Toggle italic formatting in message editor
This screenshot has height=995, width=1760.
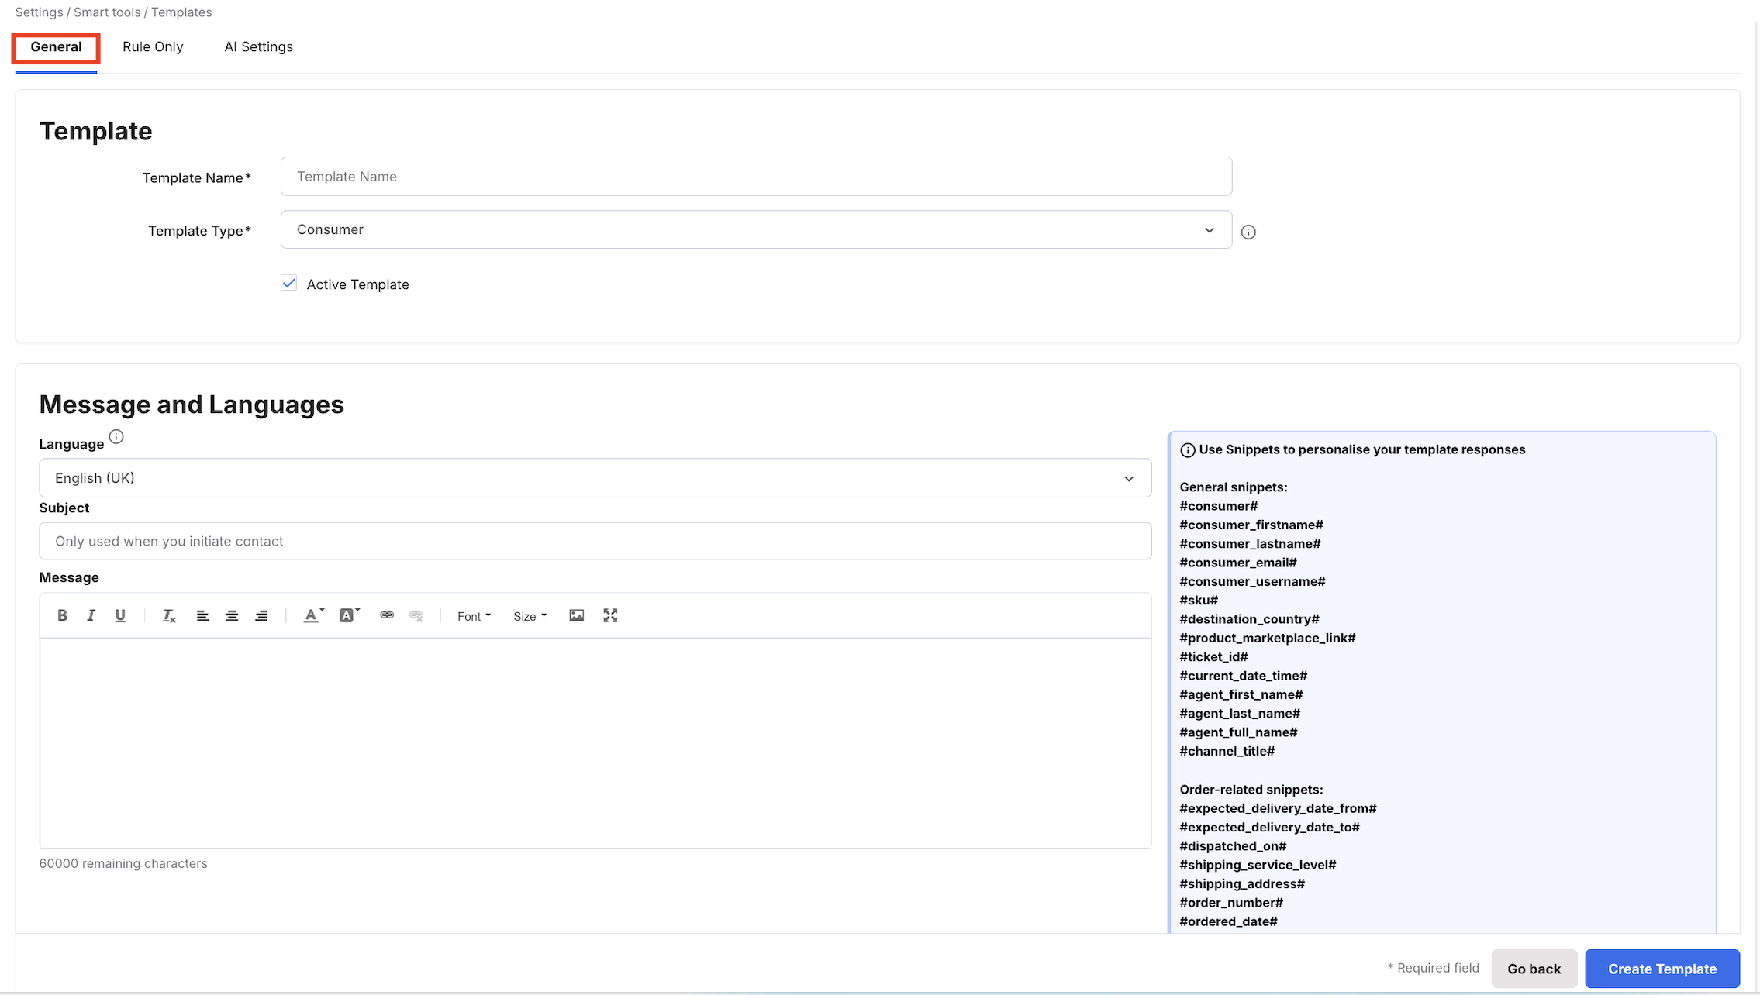click(x=91, y=615)
